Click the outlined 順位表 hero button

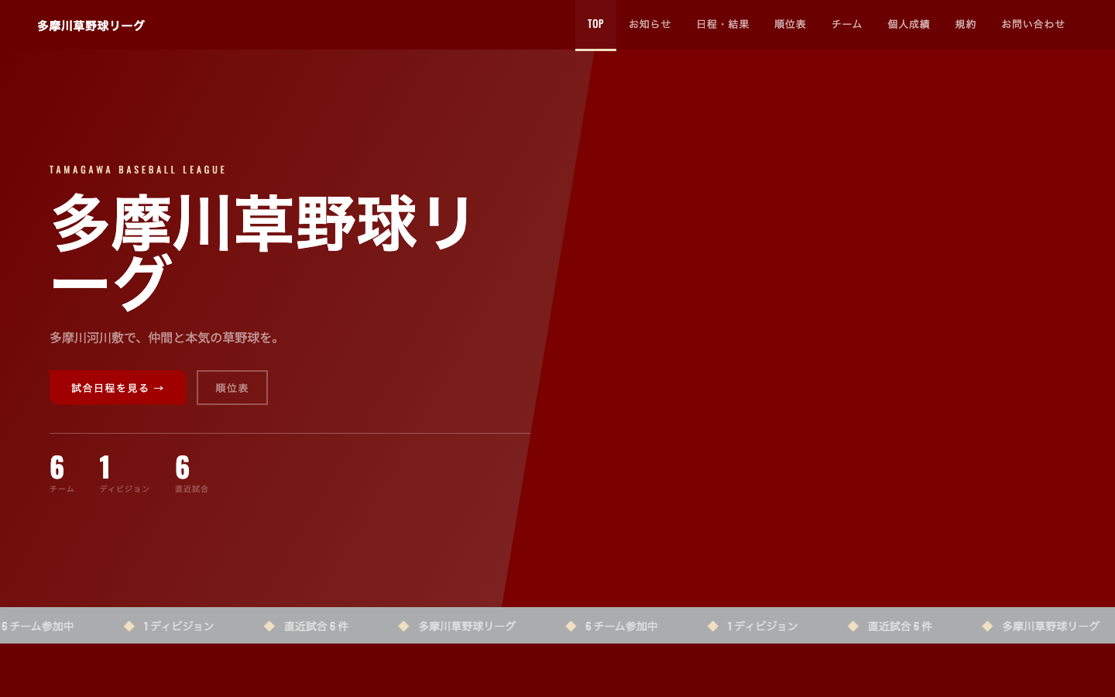click(x=232, y=387)
